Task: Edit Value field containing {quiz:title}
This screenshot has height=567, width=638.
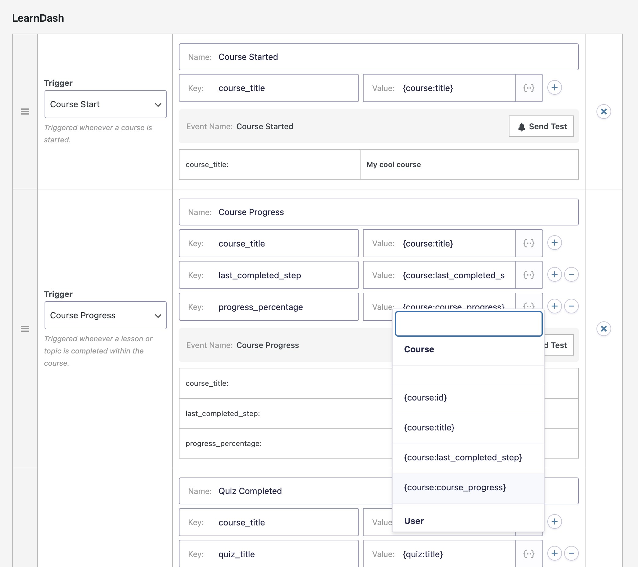Action: click(x=439, y=554)
